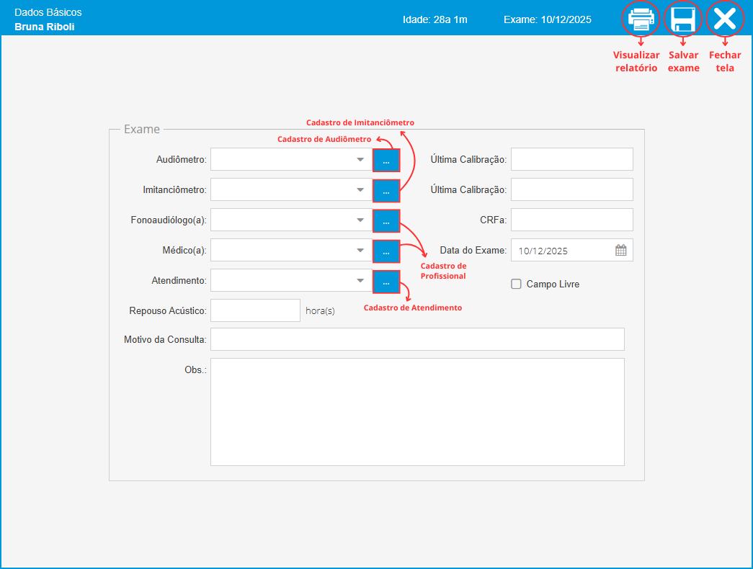Expand the Audiômetro dropdown
Image resolution: width=753 pixels, height=569 pixels.
click(x=360, y=160)
